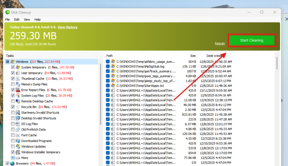Open the View menu
The image size is (288, 166).
coord(27,20)
